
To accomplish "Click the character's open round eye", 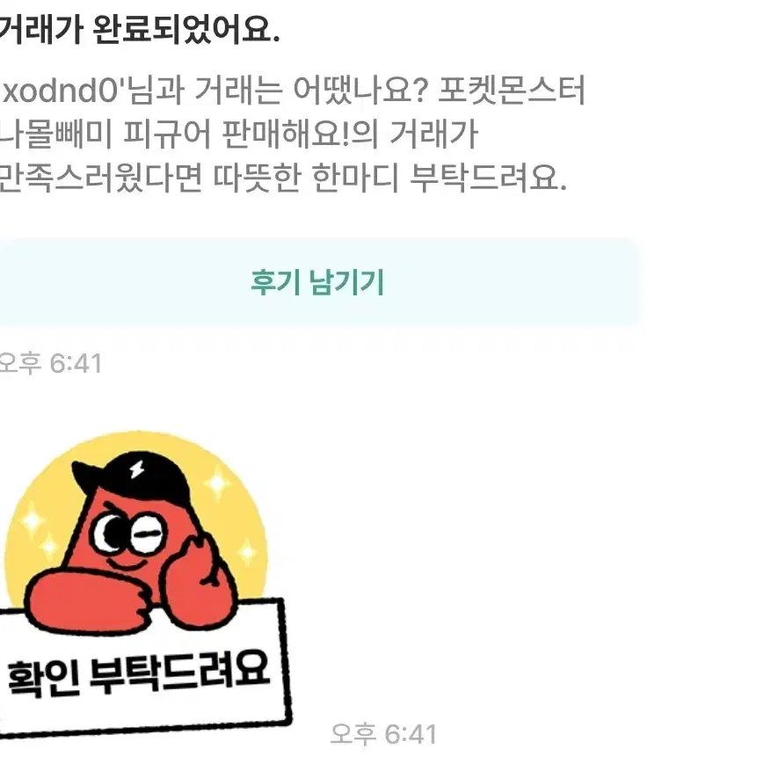I will pyautogui.click(x=110, y=533).
